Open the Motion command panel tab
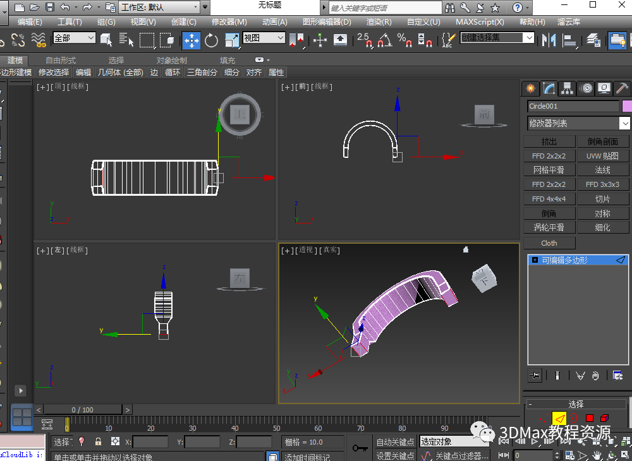The height and width of the screenshot is (461, 632). (586, 88)
